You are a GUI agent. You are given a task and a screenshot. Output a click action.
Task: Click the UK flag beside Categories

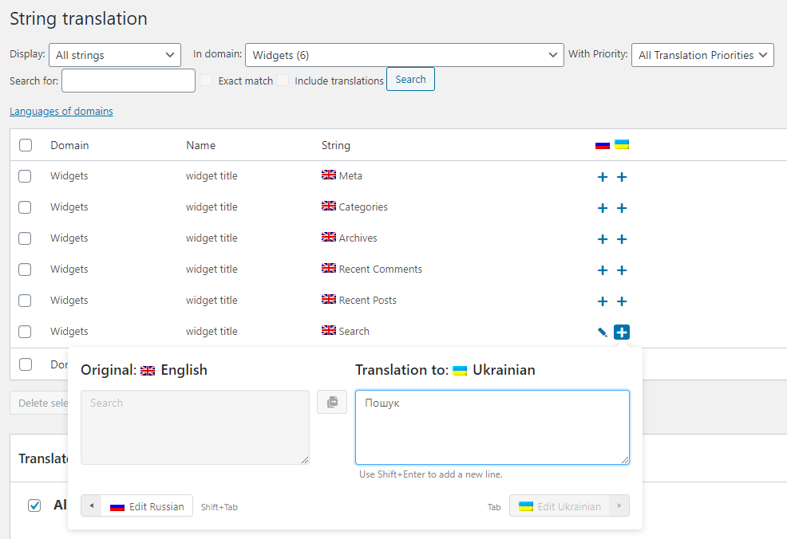(x=329, y=206)
